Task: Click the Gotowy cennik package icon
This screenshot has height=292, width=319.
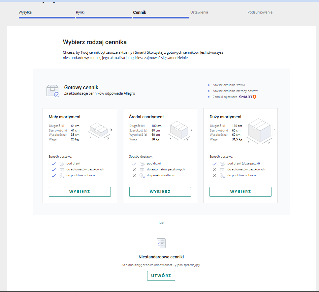Action: [x=52, y=91]
